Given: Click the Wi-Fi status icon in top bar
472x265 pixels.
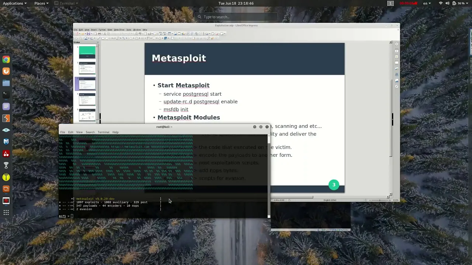Looking at the screenshot, I should tap(441, 3).
